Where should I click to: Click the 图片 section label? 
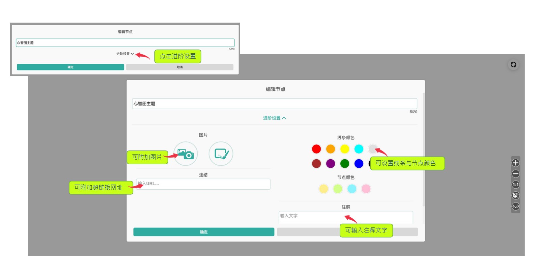point(203,135)
